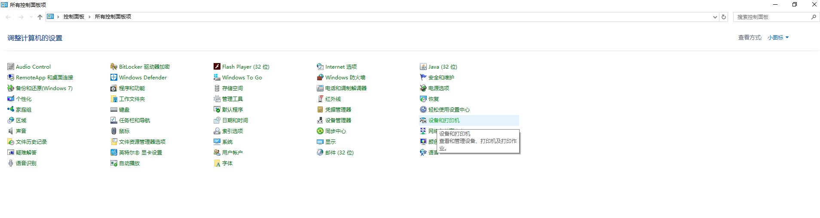The height and width of the screenshot is (218, 820).
Task: Open the 文件历史记录 link
Action: [x=31, y=142]
